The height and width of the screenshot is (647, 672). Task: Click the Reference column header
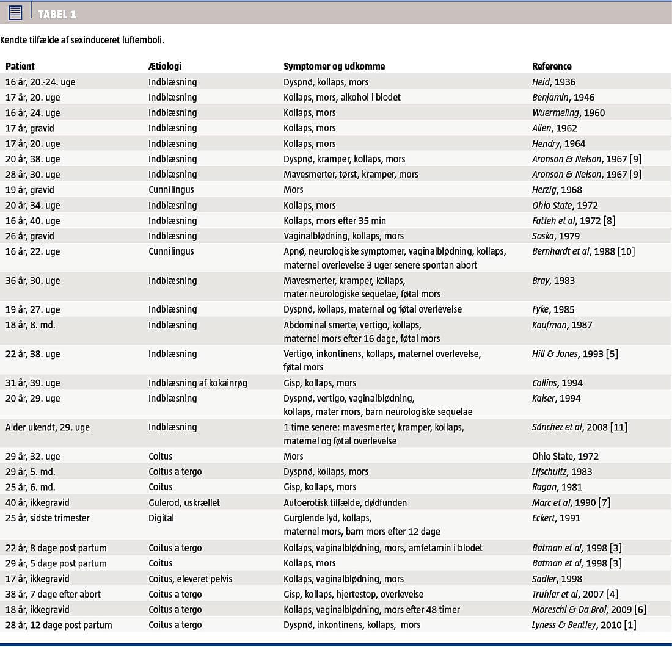click(x=552, y=66)
